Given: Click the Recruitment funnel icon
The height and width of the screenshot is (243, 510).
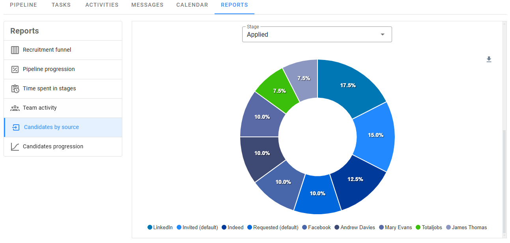Looking at the screenshot, I should [x=15, y=50].
